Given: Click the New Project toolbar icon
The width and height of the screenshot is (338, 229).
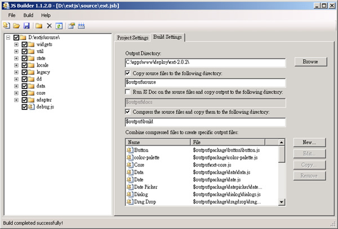Looking at the screenshot, I should click(6, 26).
